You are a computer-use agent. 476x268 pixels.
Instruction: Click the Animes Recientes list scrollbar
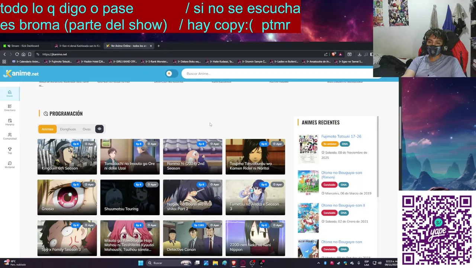pyautogui.click(x=377, y=156)
